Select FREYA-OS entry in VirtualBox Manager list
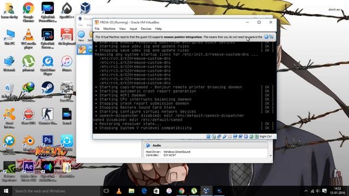This screenshot has width=349, height=196. 85,50
